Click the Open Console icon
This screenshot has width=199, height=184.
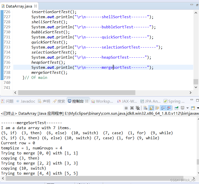[193, 108]
